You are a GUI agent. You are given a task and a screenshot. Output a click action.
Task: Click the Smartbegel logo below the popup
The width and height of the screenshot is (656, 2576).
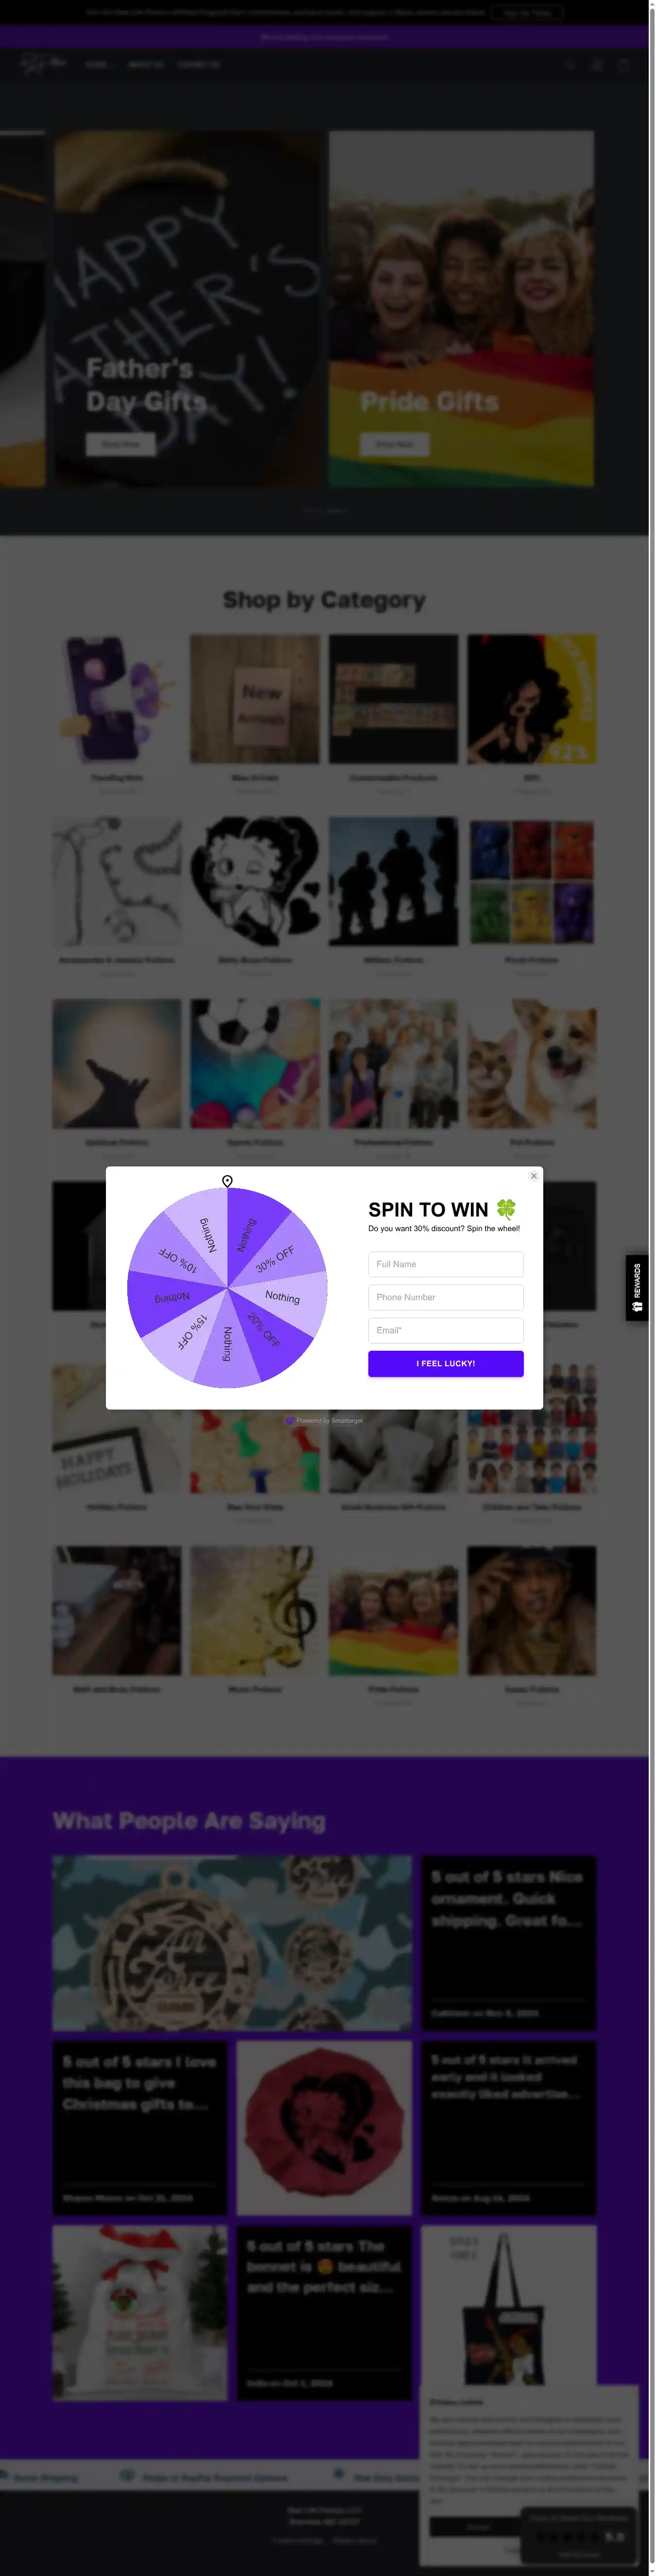click(290, 1420)
